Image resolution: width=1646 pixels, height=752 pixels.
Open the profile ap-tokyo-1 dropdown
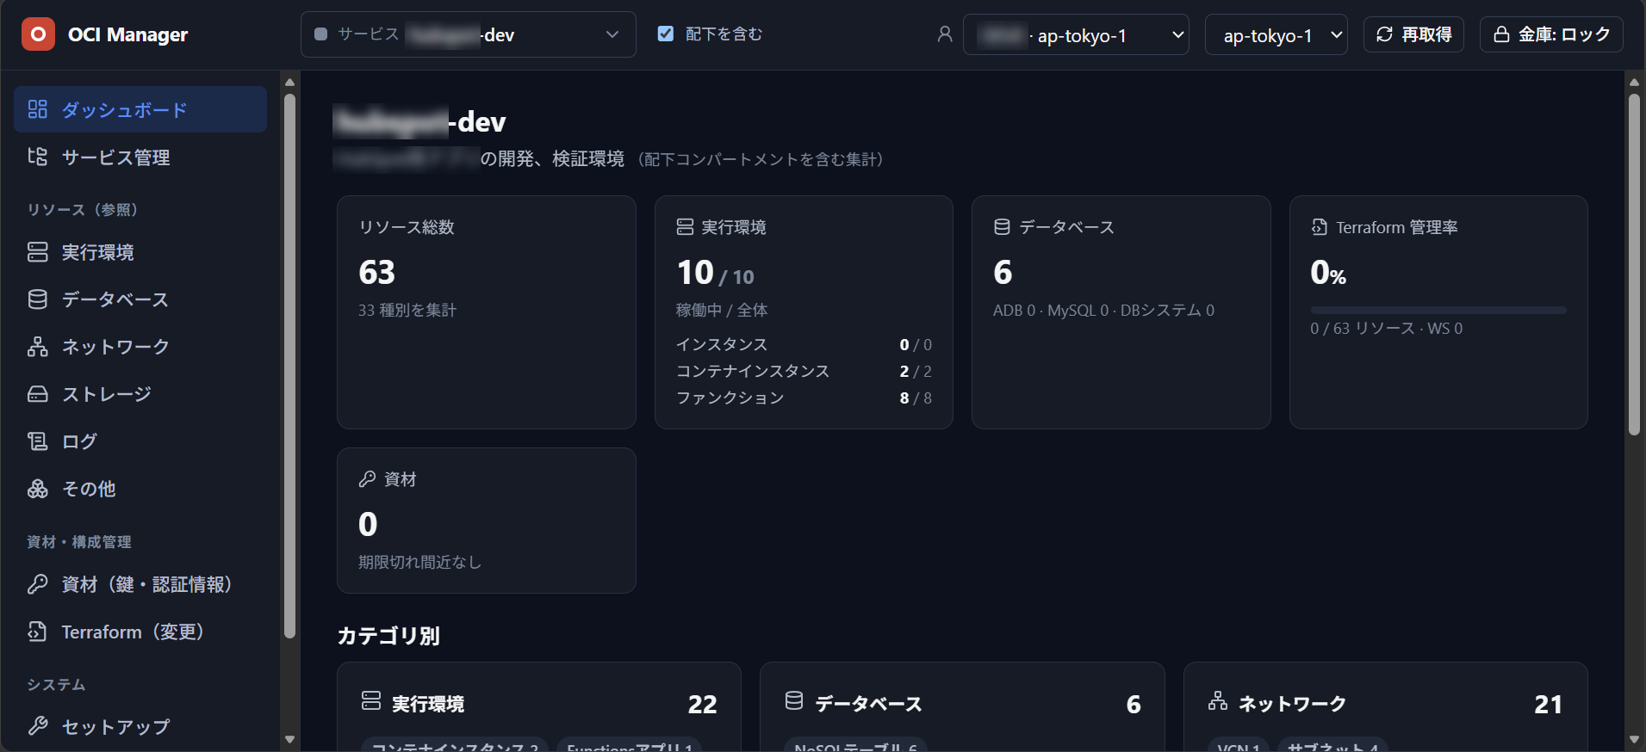1076,35
